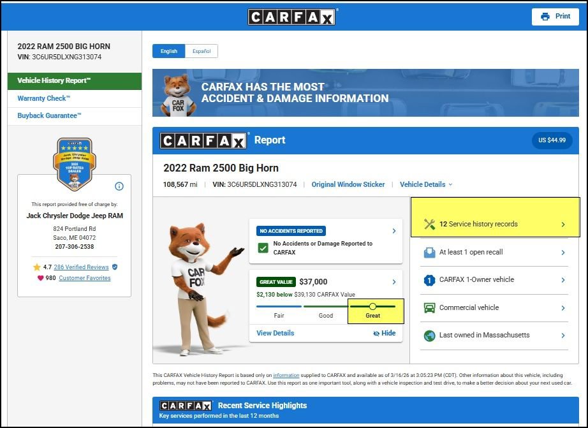Click the value slider circle marker
The width and height of the screenshot is (588, 428).
(373, 306)
